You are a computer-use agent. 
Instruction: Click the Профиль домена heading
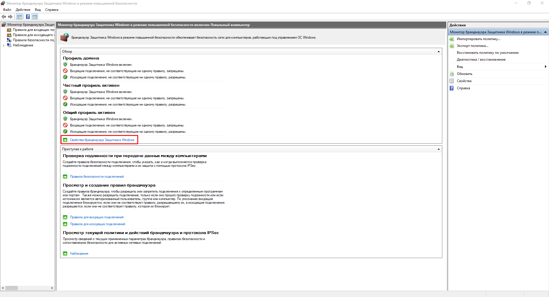pyautogui.click(x=81, y=58)
